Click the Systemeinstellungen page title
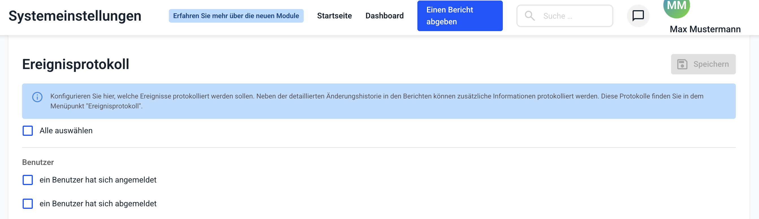This screenshot has height=219, width=759. click(x=75, y=16)
